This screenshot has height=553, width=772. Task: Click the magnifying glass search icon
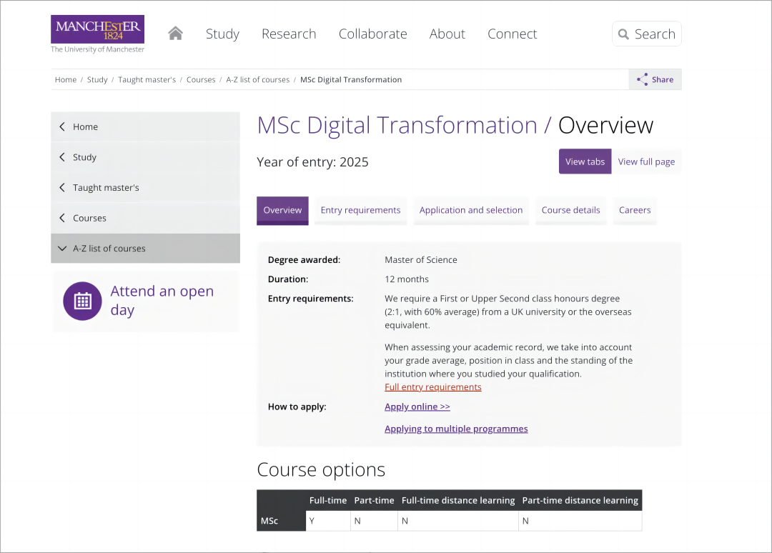point(623,34)
